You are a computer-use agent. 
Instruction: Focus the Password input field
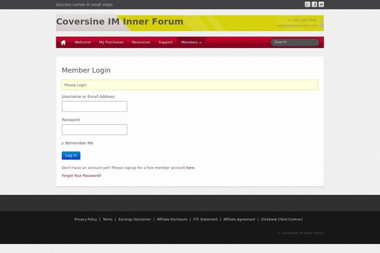tap(94, 130)
